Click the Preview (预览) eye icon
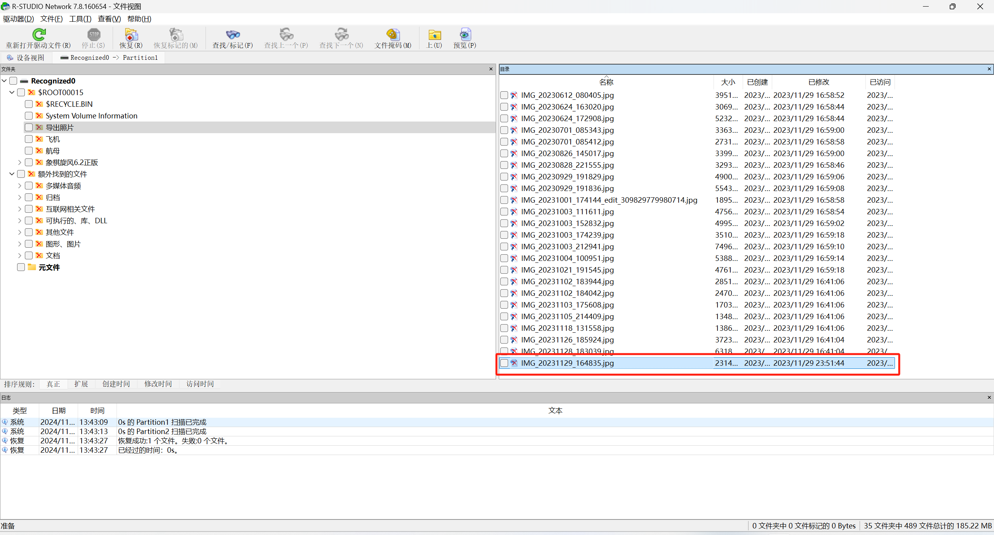Viewport: 994px width, 535px height. tap(465, 35)
